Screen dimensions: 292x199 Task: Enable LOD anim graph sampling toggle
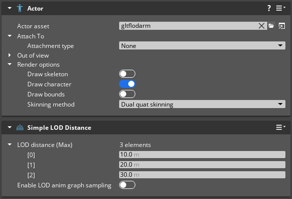(x=127, y=185)
